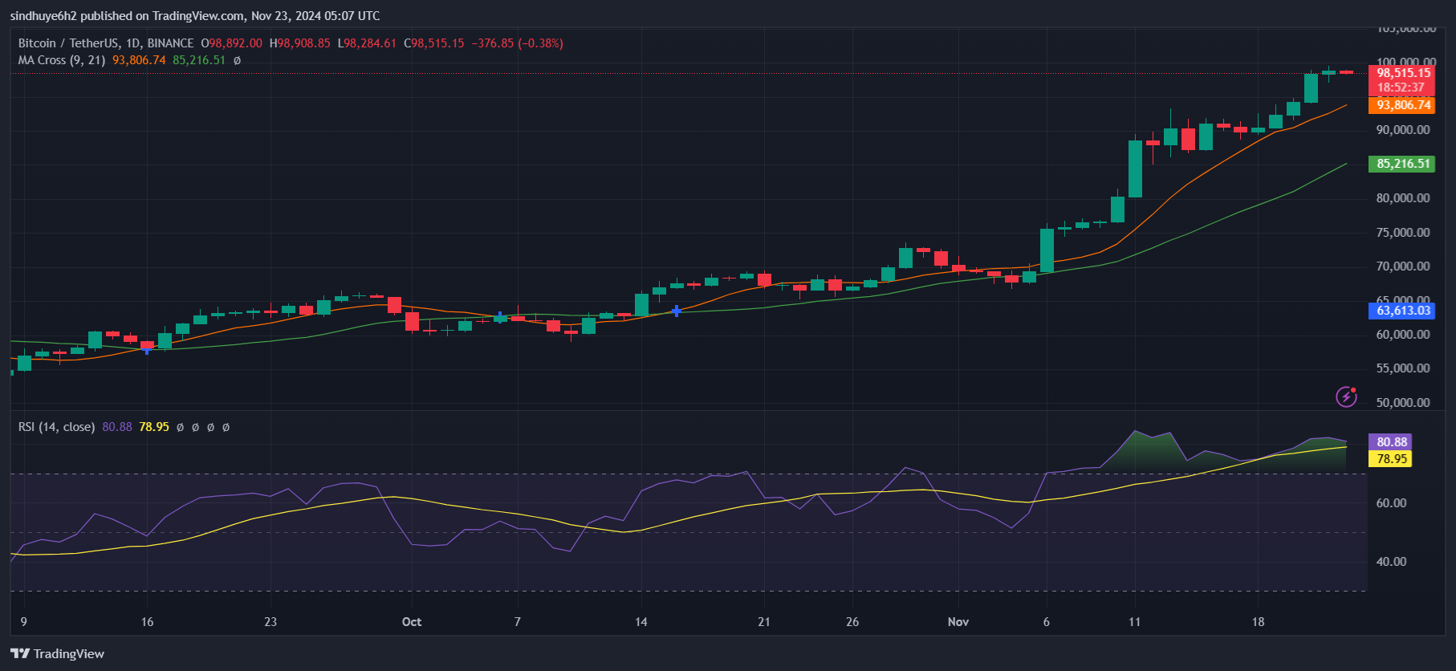
Task: Click the orange 93,806.74 value in MA Cross legend
Action: click(139, 60)
